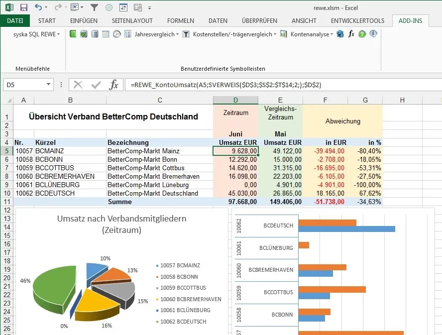Screen dimensions: 442x335
Task: Expand the Kostenstellen/-trägervergleich dropdown
Action: click(x=275, y=34)
